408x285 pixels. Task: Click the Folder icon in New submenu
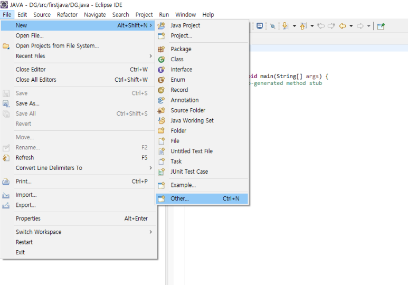click(x=162, y=131)
